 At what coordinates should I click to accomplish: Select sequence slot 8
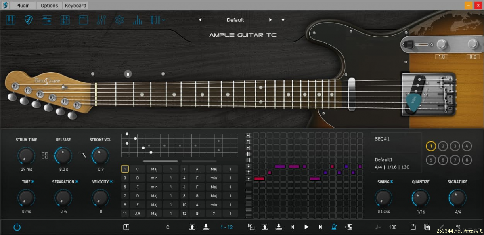(x=467, y=160)
